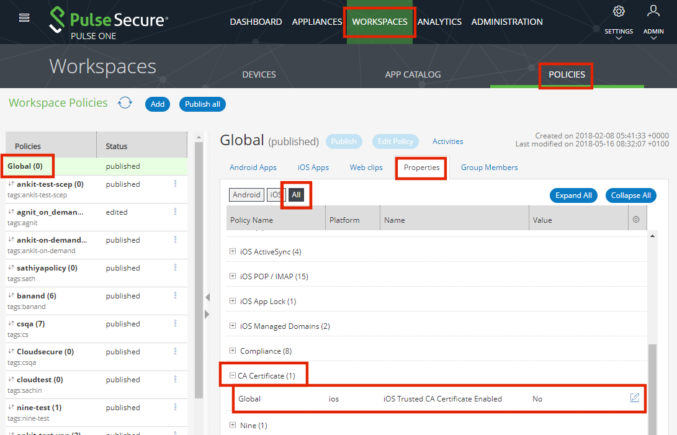Click reorder arrows beside csqa

(x=11, y=323)
